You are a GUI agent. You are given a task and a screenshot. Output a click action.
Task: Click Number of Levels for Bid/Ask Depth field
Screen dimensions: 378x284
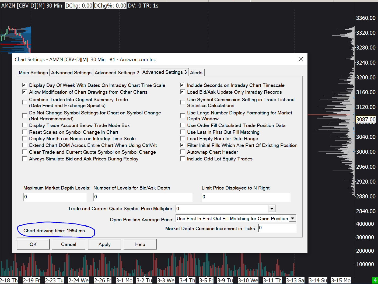[x=143, y=197]
